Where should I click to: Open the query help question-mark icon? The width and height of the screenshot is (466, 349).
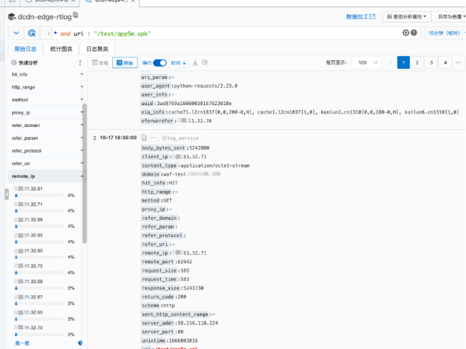(414, 33)
